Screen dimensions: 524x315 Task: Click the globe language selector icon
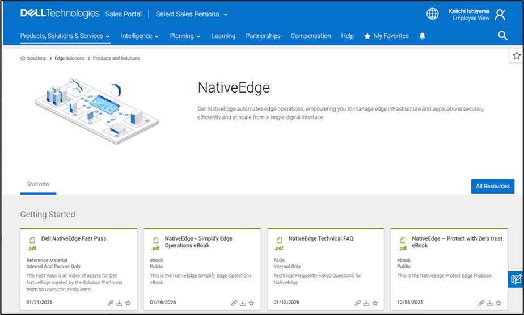point(433,14)
